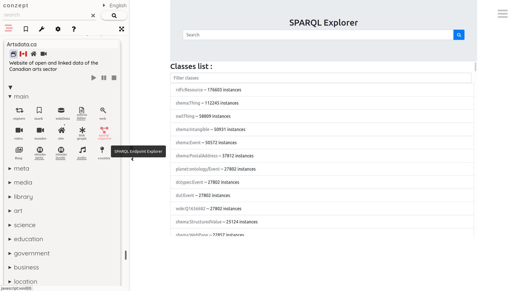Expand the government section
517x291 pixels.
pyautogui.click(x=29, y=253)
